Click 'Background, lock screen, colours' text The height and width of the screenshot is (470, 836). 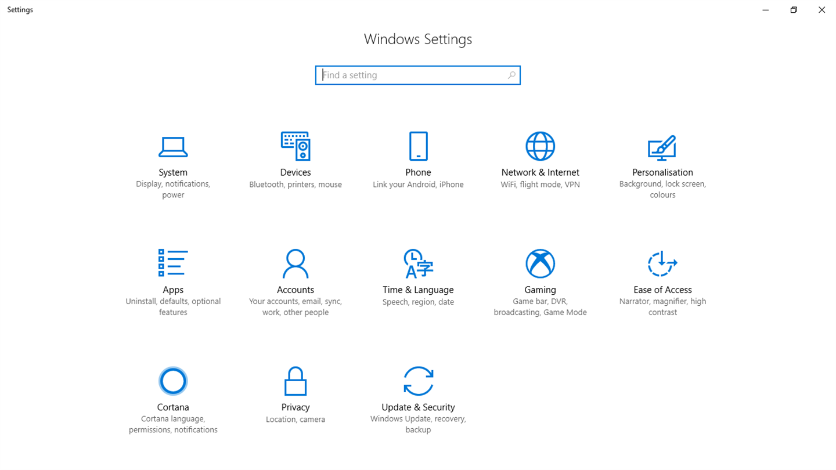coord(662,189)
